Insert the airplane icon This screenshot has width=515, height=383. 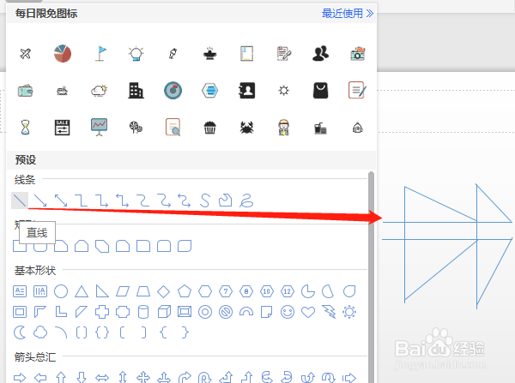25,53
